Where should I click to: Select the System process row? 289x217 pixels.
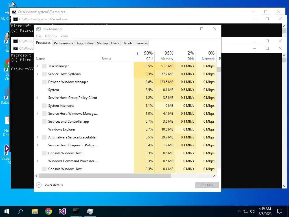point(125,90)
